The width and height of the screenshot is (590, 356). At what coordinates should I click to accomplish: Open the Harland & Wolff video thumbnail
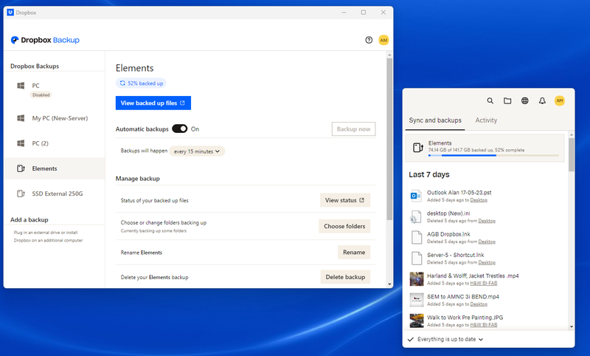point(416,278)
